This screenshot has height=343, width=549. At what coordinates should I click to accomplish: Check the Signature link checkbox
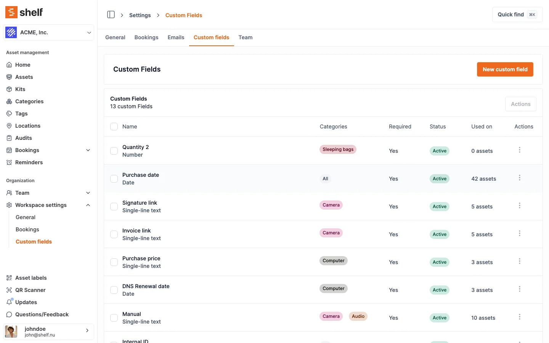[x=114, y=207]
